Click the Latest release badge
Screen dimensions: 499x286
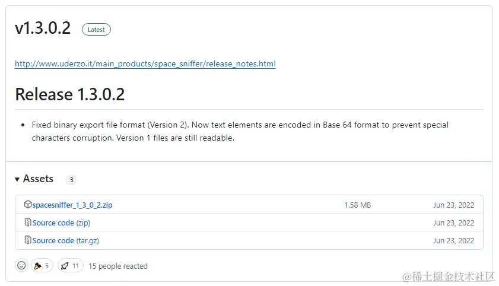(96, 29)
